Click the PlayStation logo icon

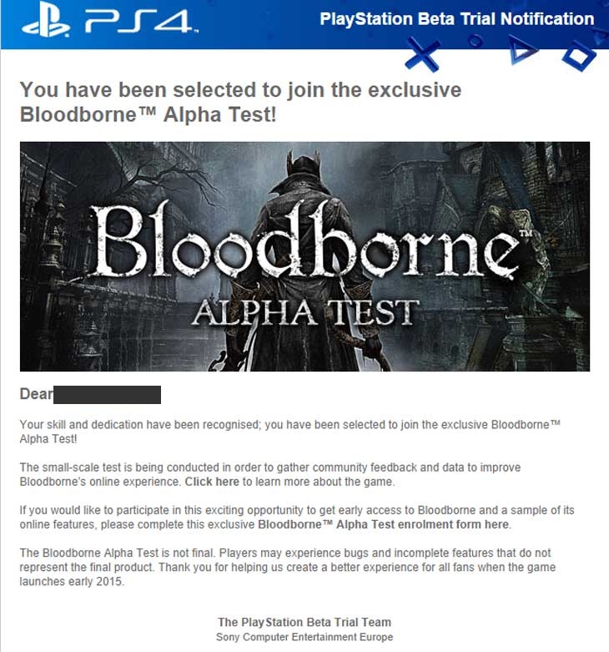point(46,23)
